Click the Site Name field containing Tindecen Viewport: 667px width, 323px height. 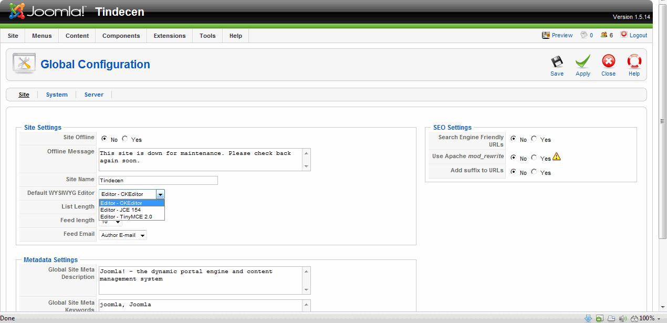coord(158,180)
